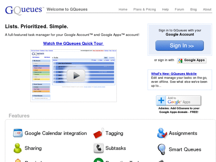Play the Quick Tour video
Screen dimensions: 216x162
(x=76, y=76)
